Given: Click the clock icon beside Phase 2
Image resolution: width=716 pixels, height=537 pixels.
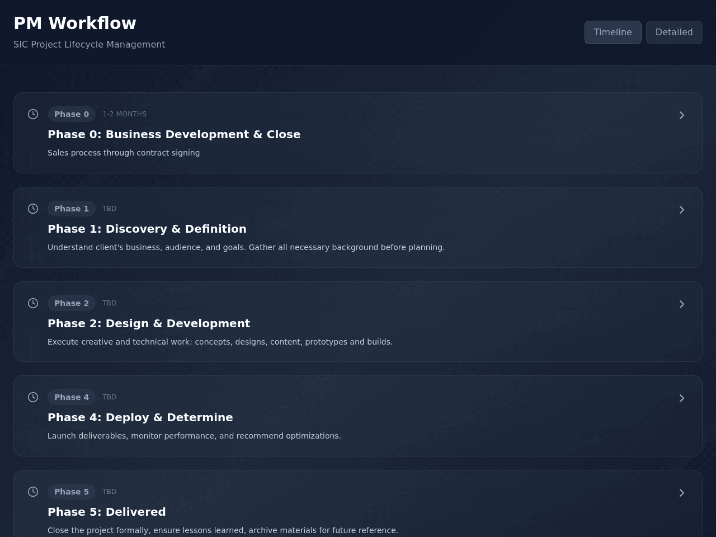Looking at the screenshot, I should (x=33, y=303).
